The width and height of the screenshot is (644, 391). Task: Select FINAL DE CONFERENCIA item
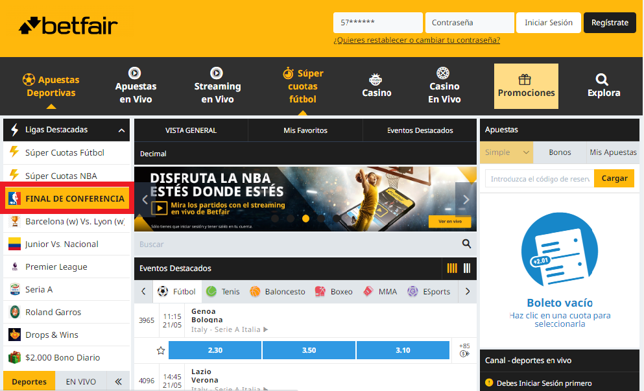67,198
